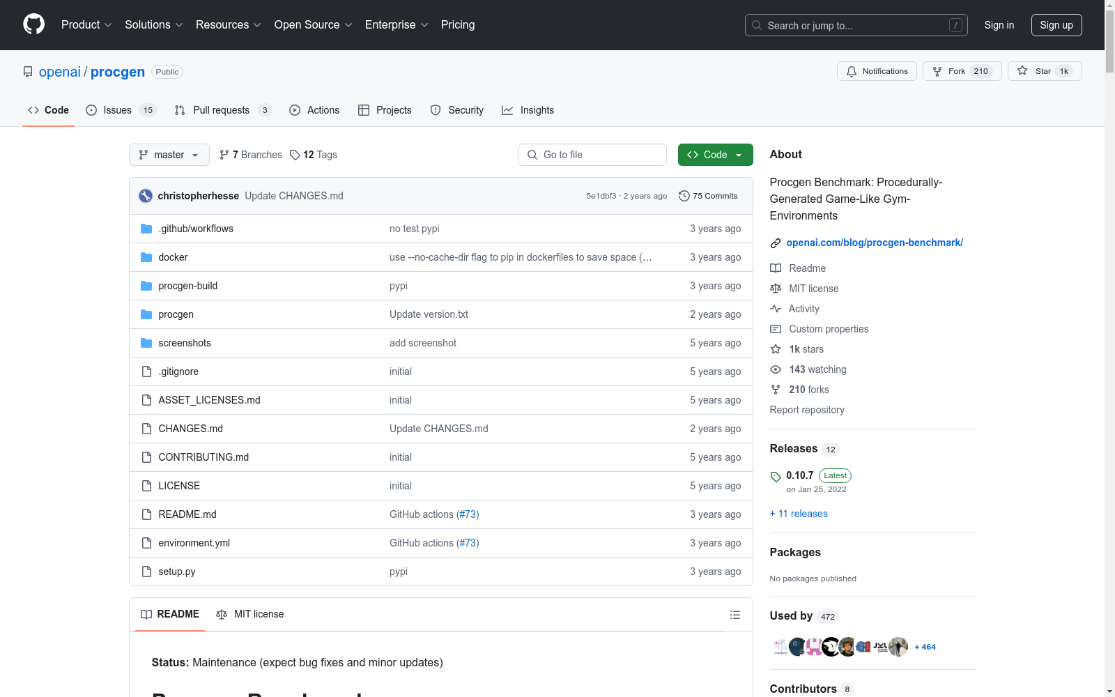
Task: Open the ASSET_LICENSES.md file
Action: (209, 400)
